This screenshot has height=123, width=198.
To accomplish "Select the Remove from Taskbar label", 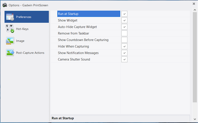I will [x=73, y=33].
